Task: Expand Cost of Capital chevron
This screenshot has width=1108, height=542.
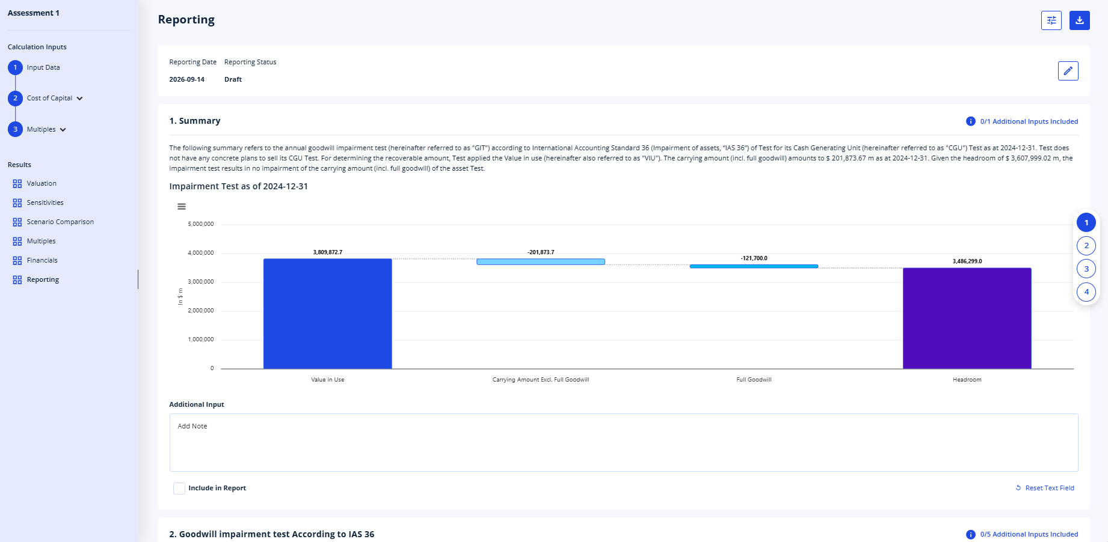Action: (x=79, y=99)
